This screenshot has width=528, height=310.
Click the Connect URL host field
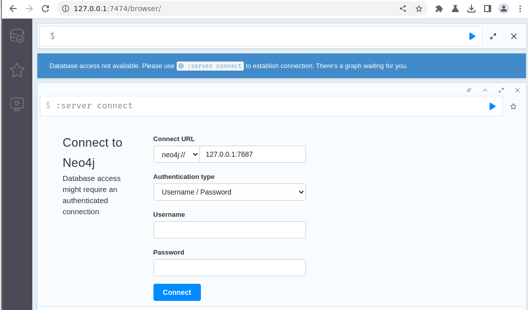coord(252,154)
